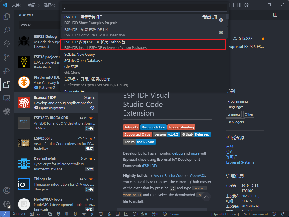Configure keybinding gear for 配置 ESP-IDF 插件
This screenshot has height=217, width=289.
tap(221, 32)
